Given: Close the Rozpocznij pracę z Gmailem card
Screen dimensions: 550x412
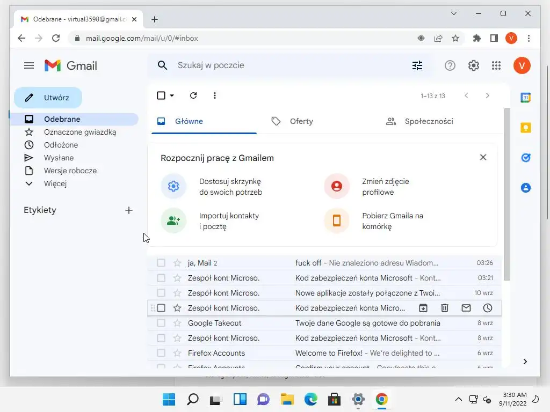Looking at the screenshot, I should 483,158.
